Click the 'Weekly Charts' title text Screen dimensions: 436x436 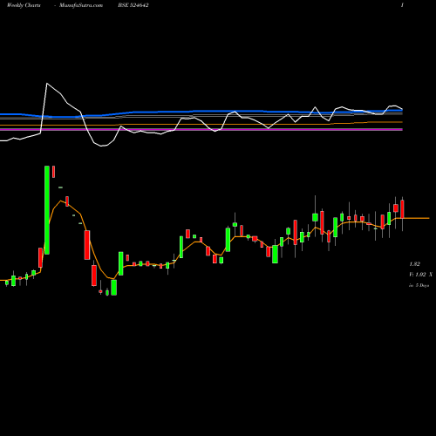[x=24, y=5]
